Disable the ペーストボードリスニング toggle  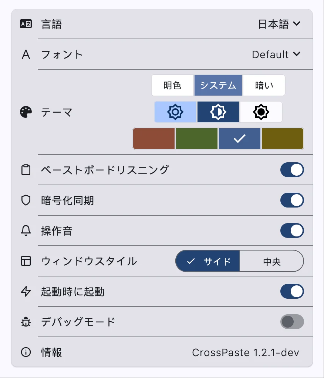[292, 170]
